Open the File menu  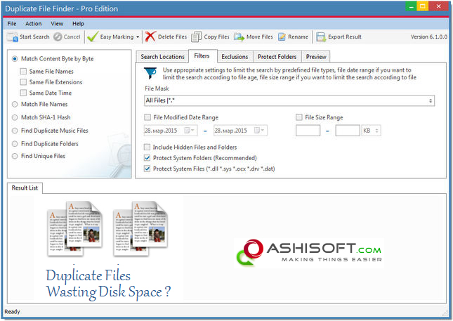click(12, 24)
